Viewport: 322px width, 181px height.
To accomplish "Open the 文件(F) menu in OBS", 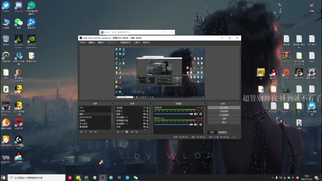I will coord(83,43).
